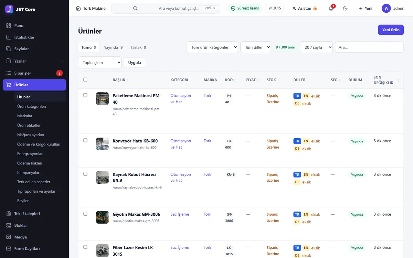Click the Bloklar grid icon
This screenshot has height=258, width=413.
(9, 225)
